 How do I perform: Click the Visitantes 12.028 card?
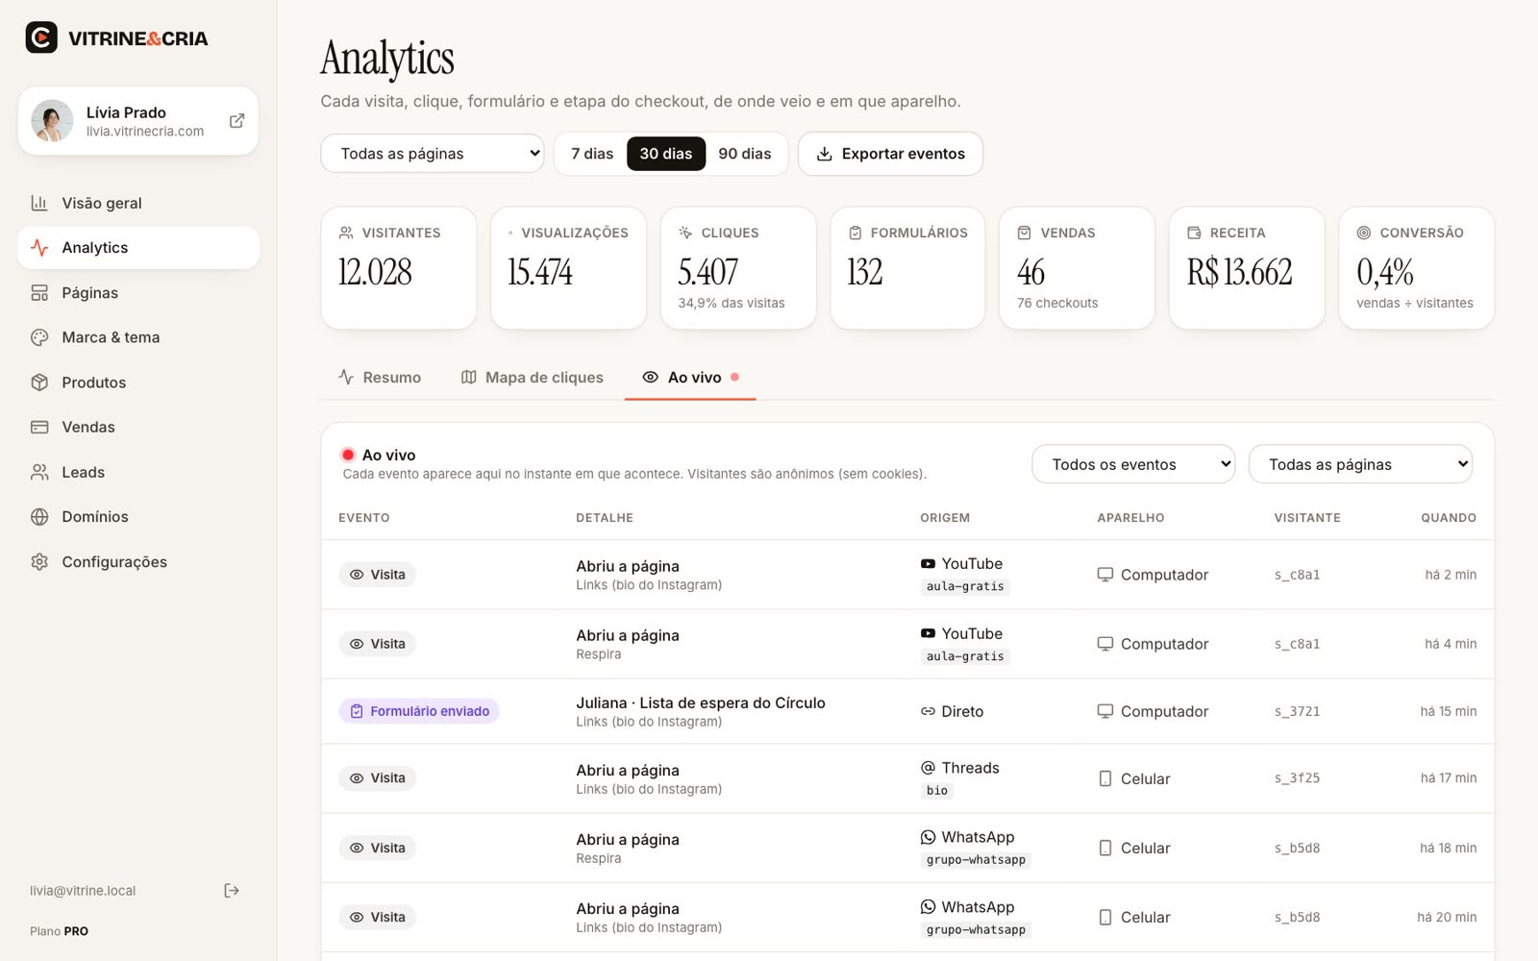tap(399, 268)
